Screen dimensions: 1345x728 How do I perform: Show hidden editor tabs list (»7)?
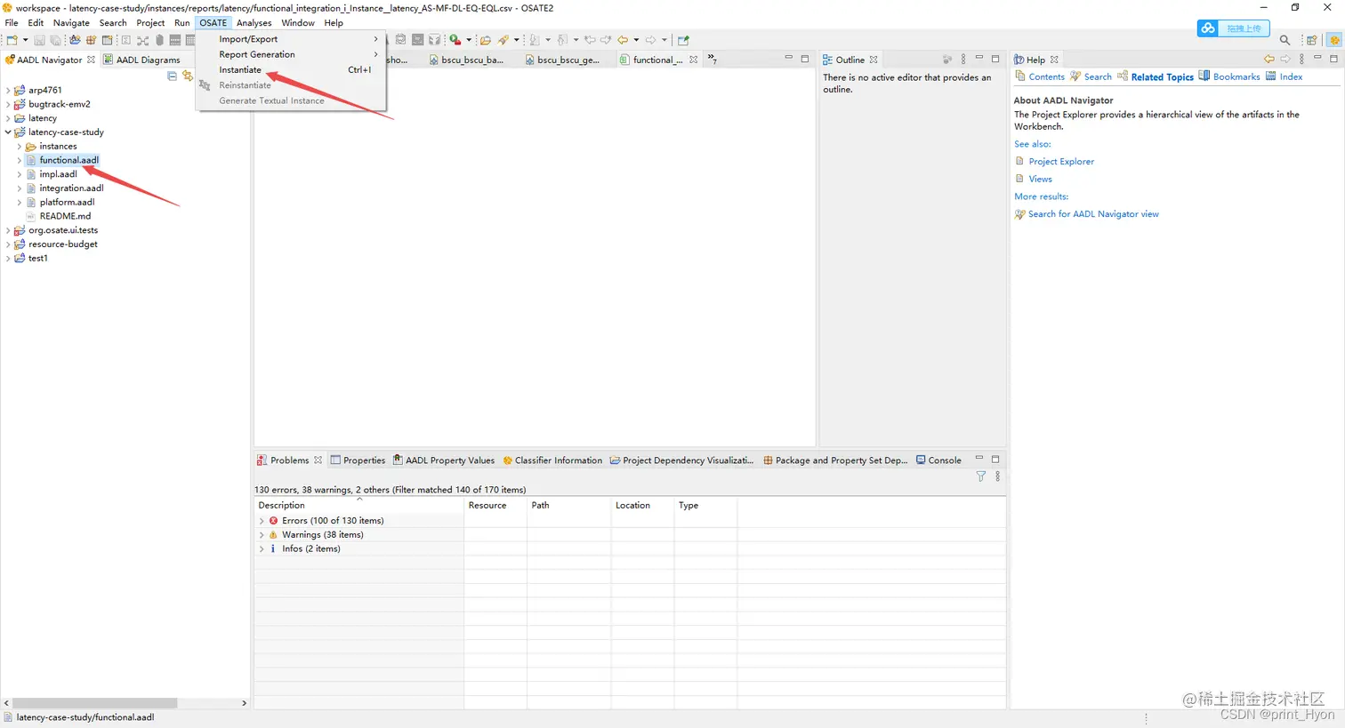coord(712,60)
